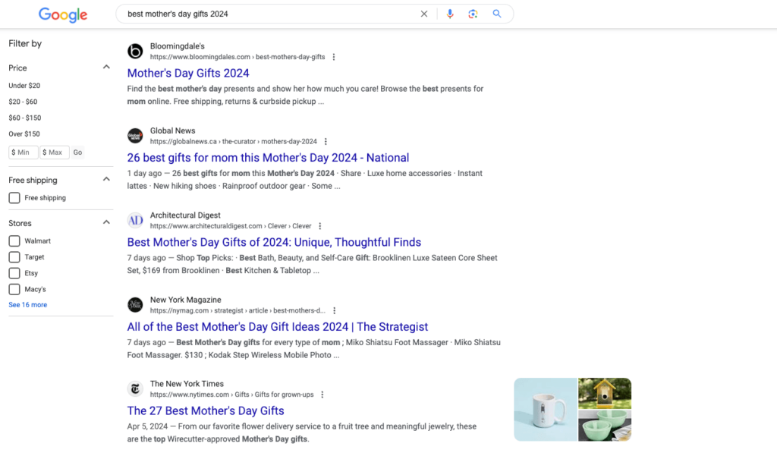Viewport: 777px width, 459px height.
Task: Open The 27 Best Mother's Day Gifts result
Action: tap(206, 410)
